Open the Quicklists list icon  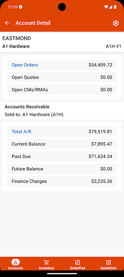pos(108,262)
